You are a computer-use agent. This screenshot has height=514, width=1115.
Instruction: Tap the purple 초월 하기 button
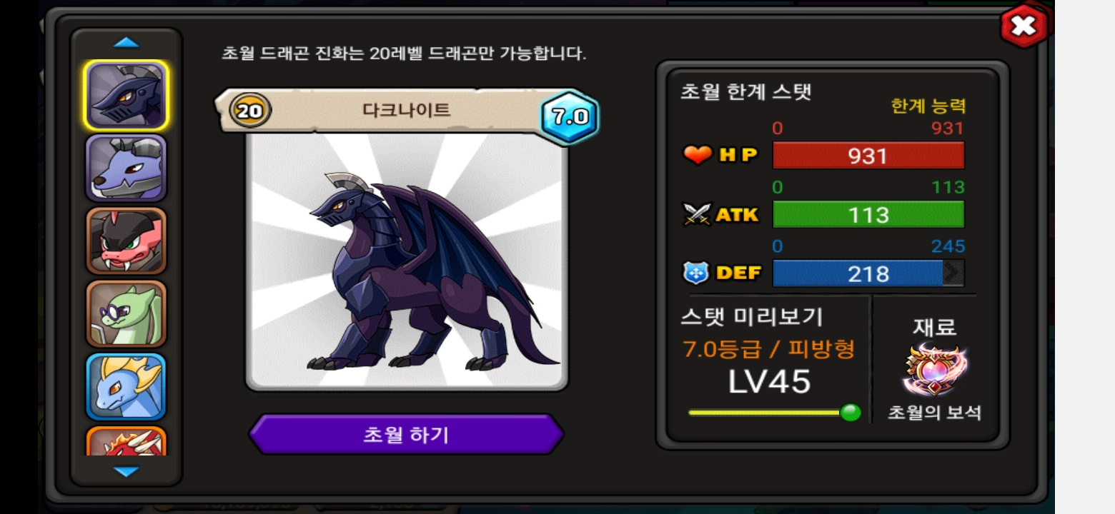pyautogui.click(x=407, y=434)
